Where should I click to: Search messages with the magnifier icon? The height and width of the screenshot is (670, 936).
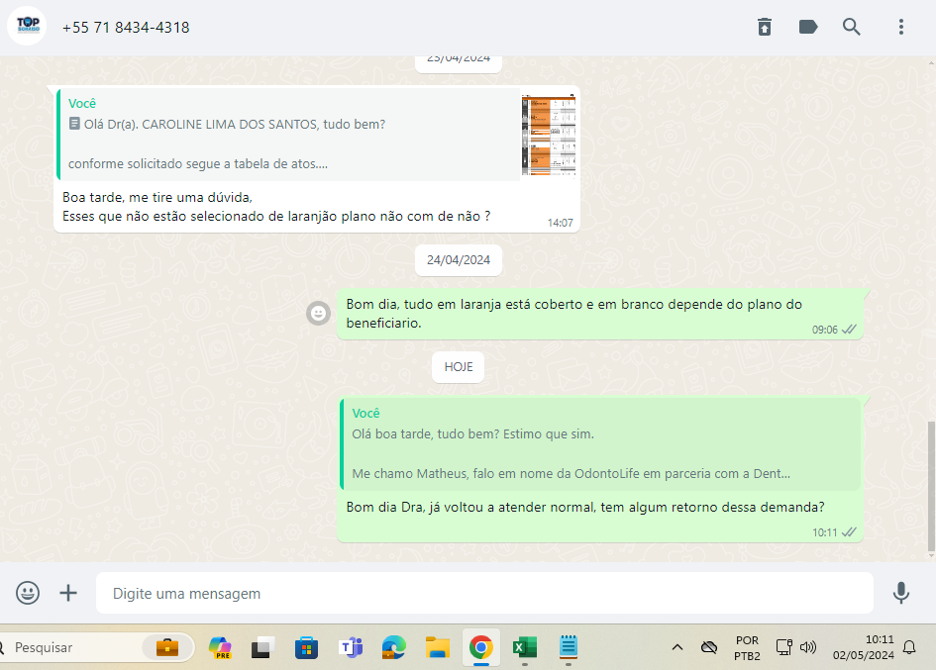click(851, 27)
